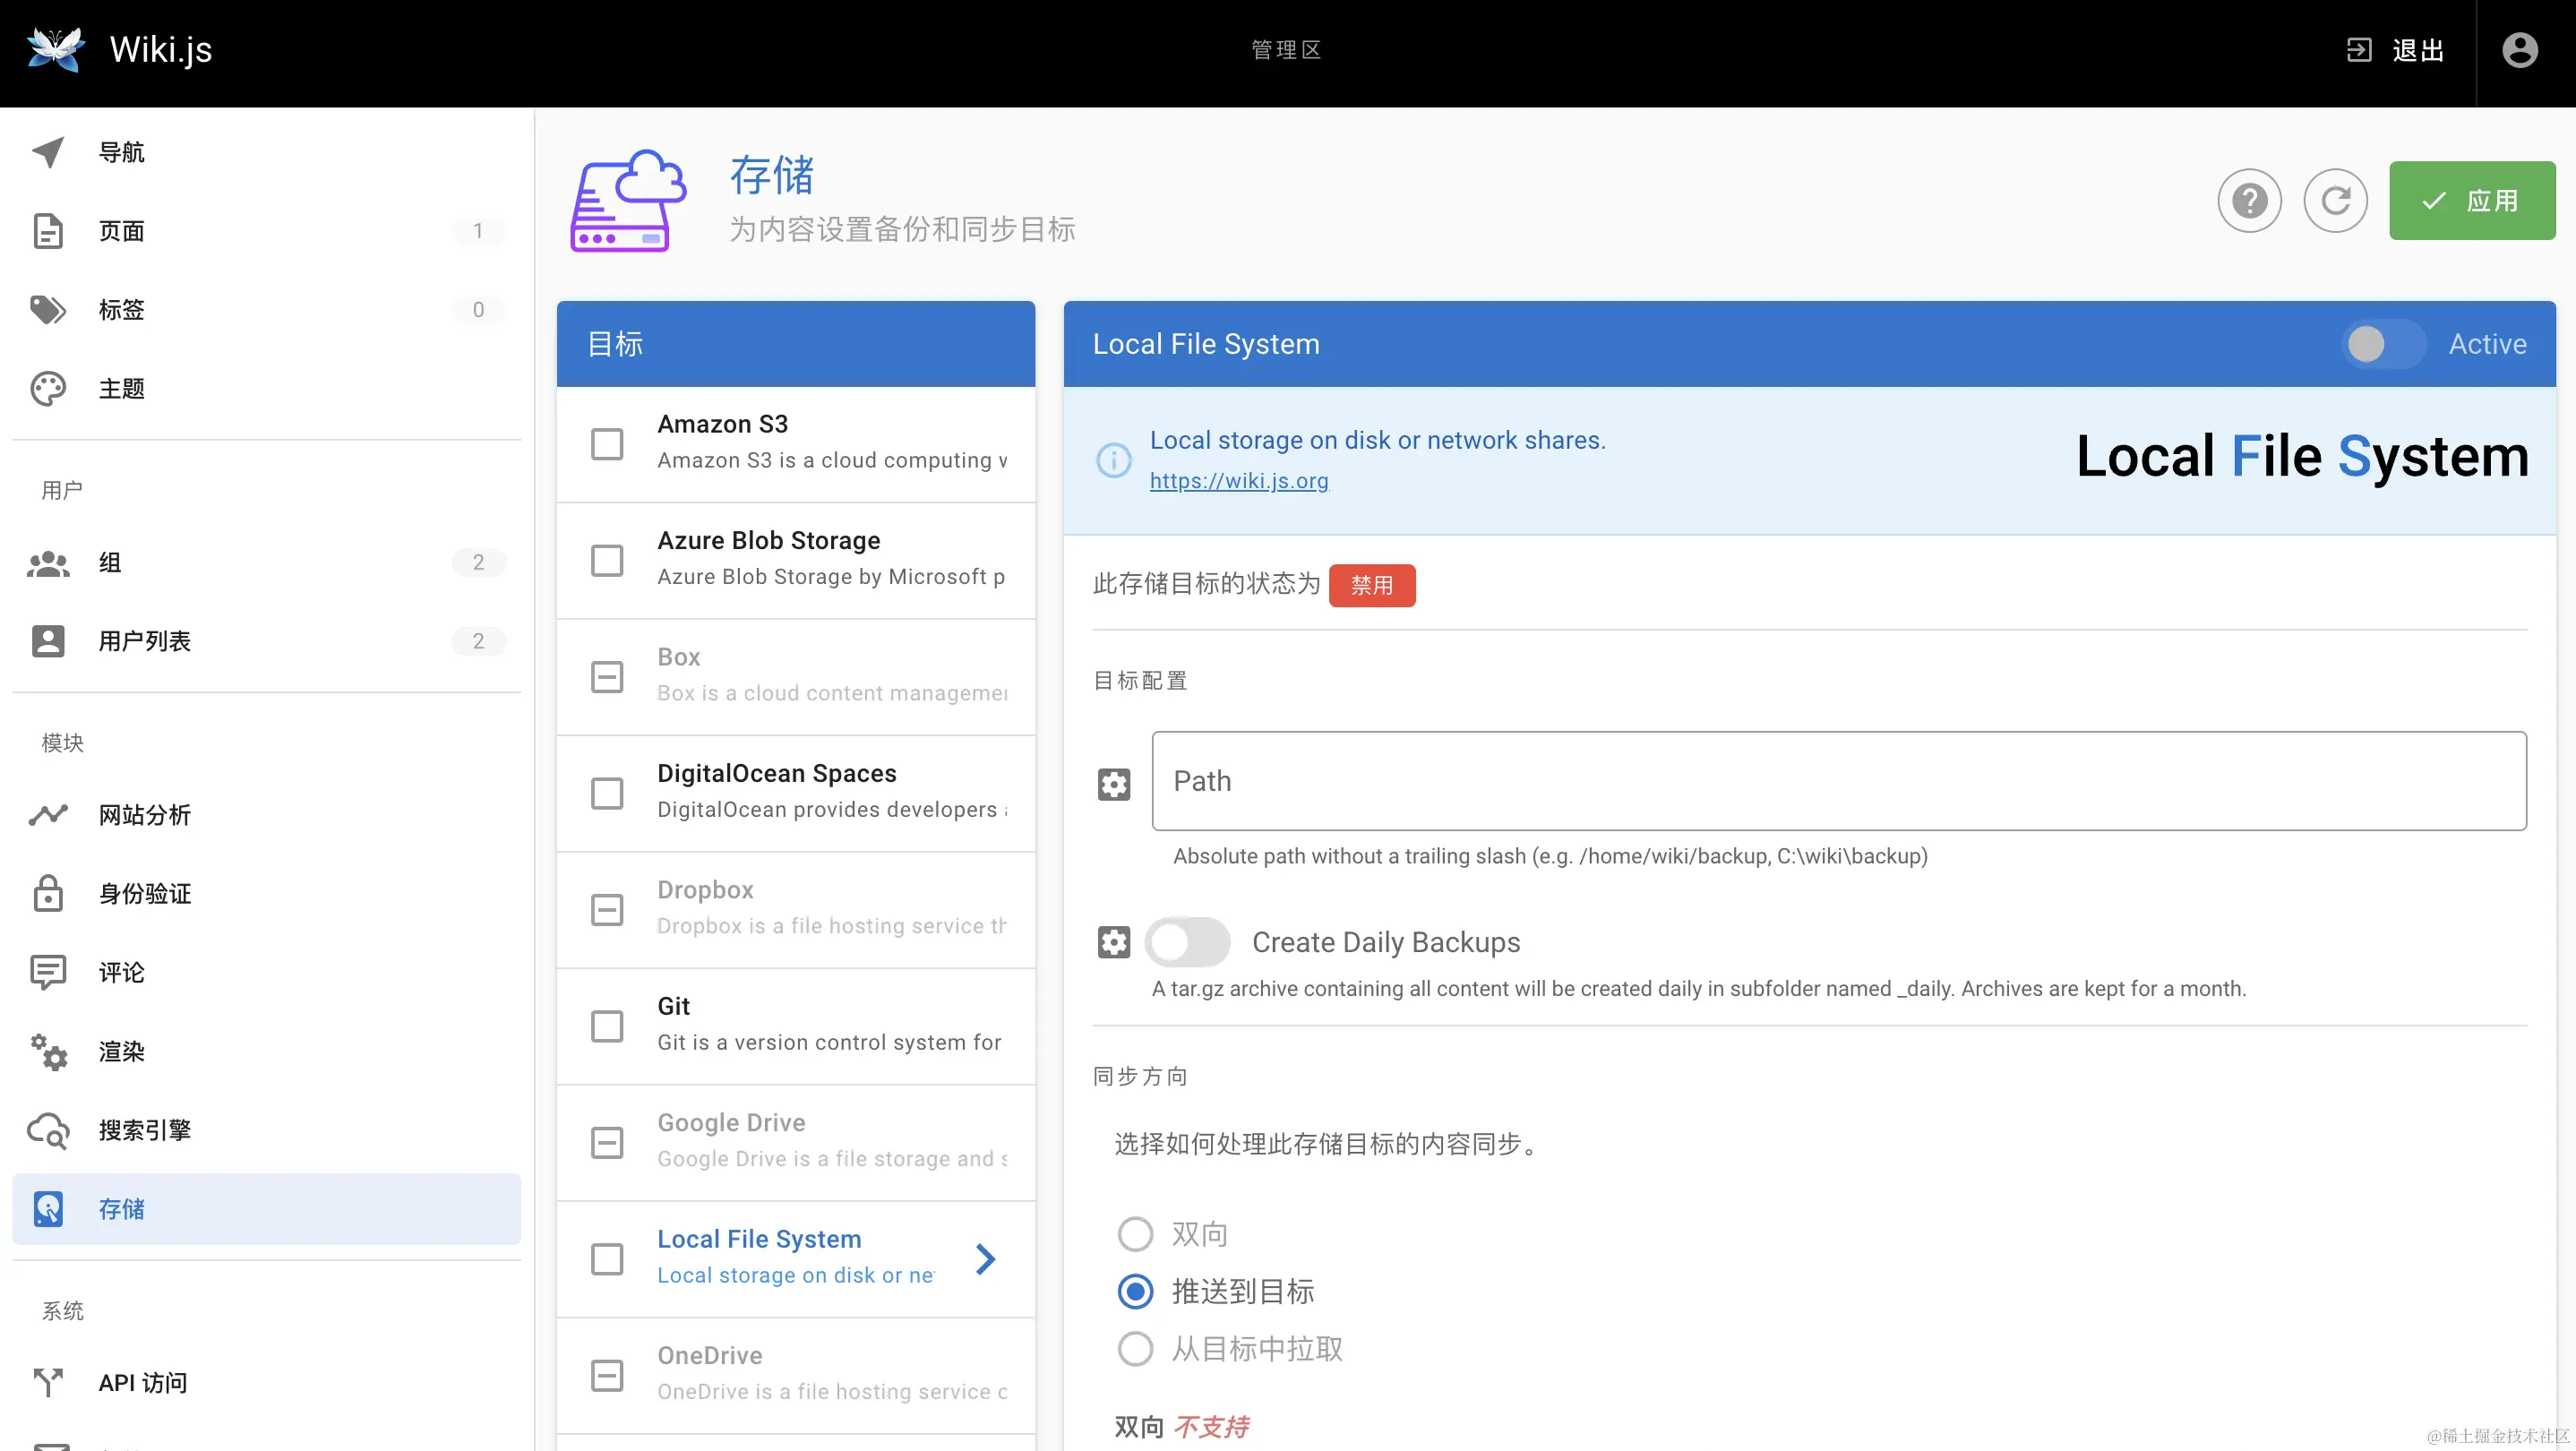Screen dimensions: 2576x1451
Task: Click into the Path input field
Action: point(1838,781)
